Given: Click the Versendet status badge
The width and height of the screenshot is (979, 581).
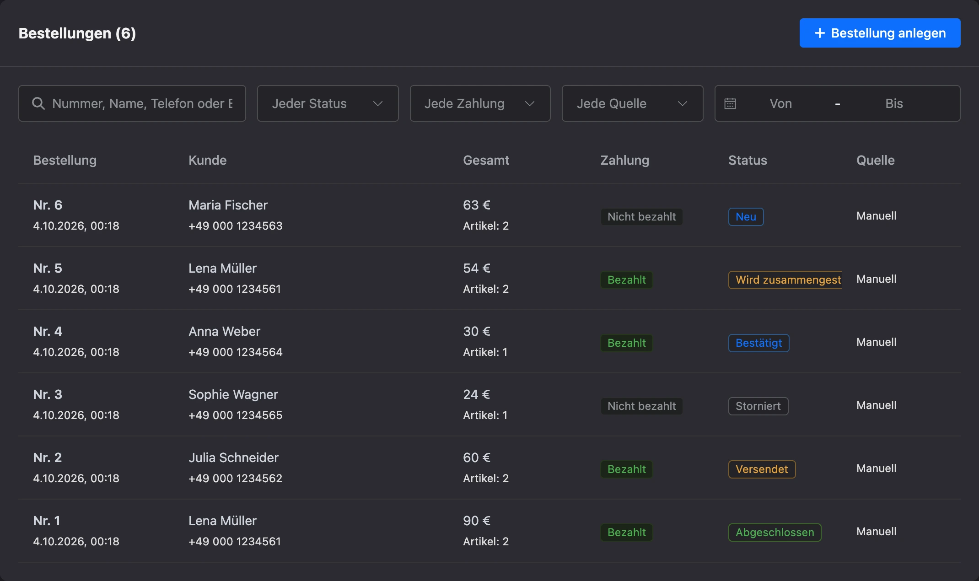Looking at the screenshot, I should (762, 469).
